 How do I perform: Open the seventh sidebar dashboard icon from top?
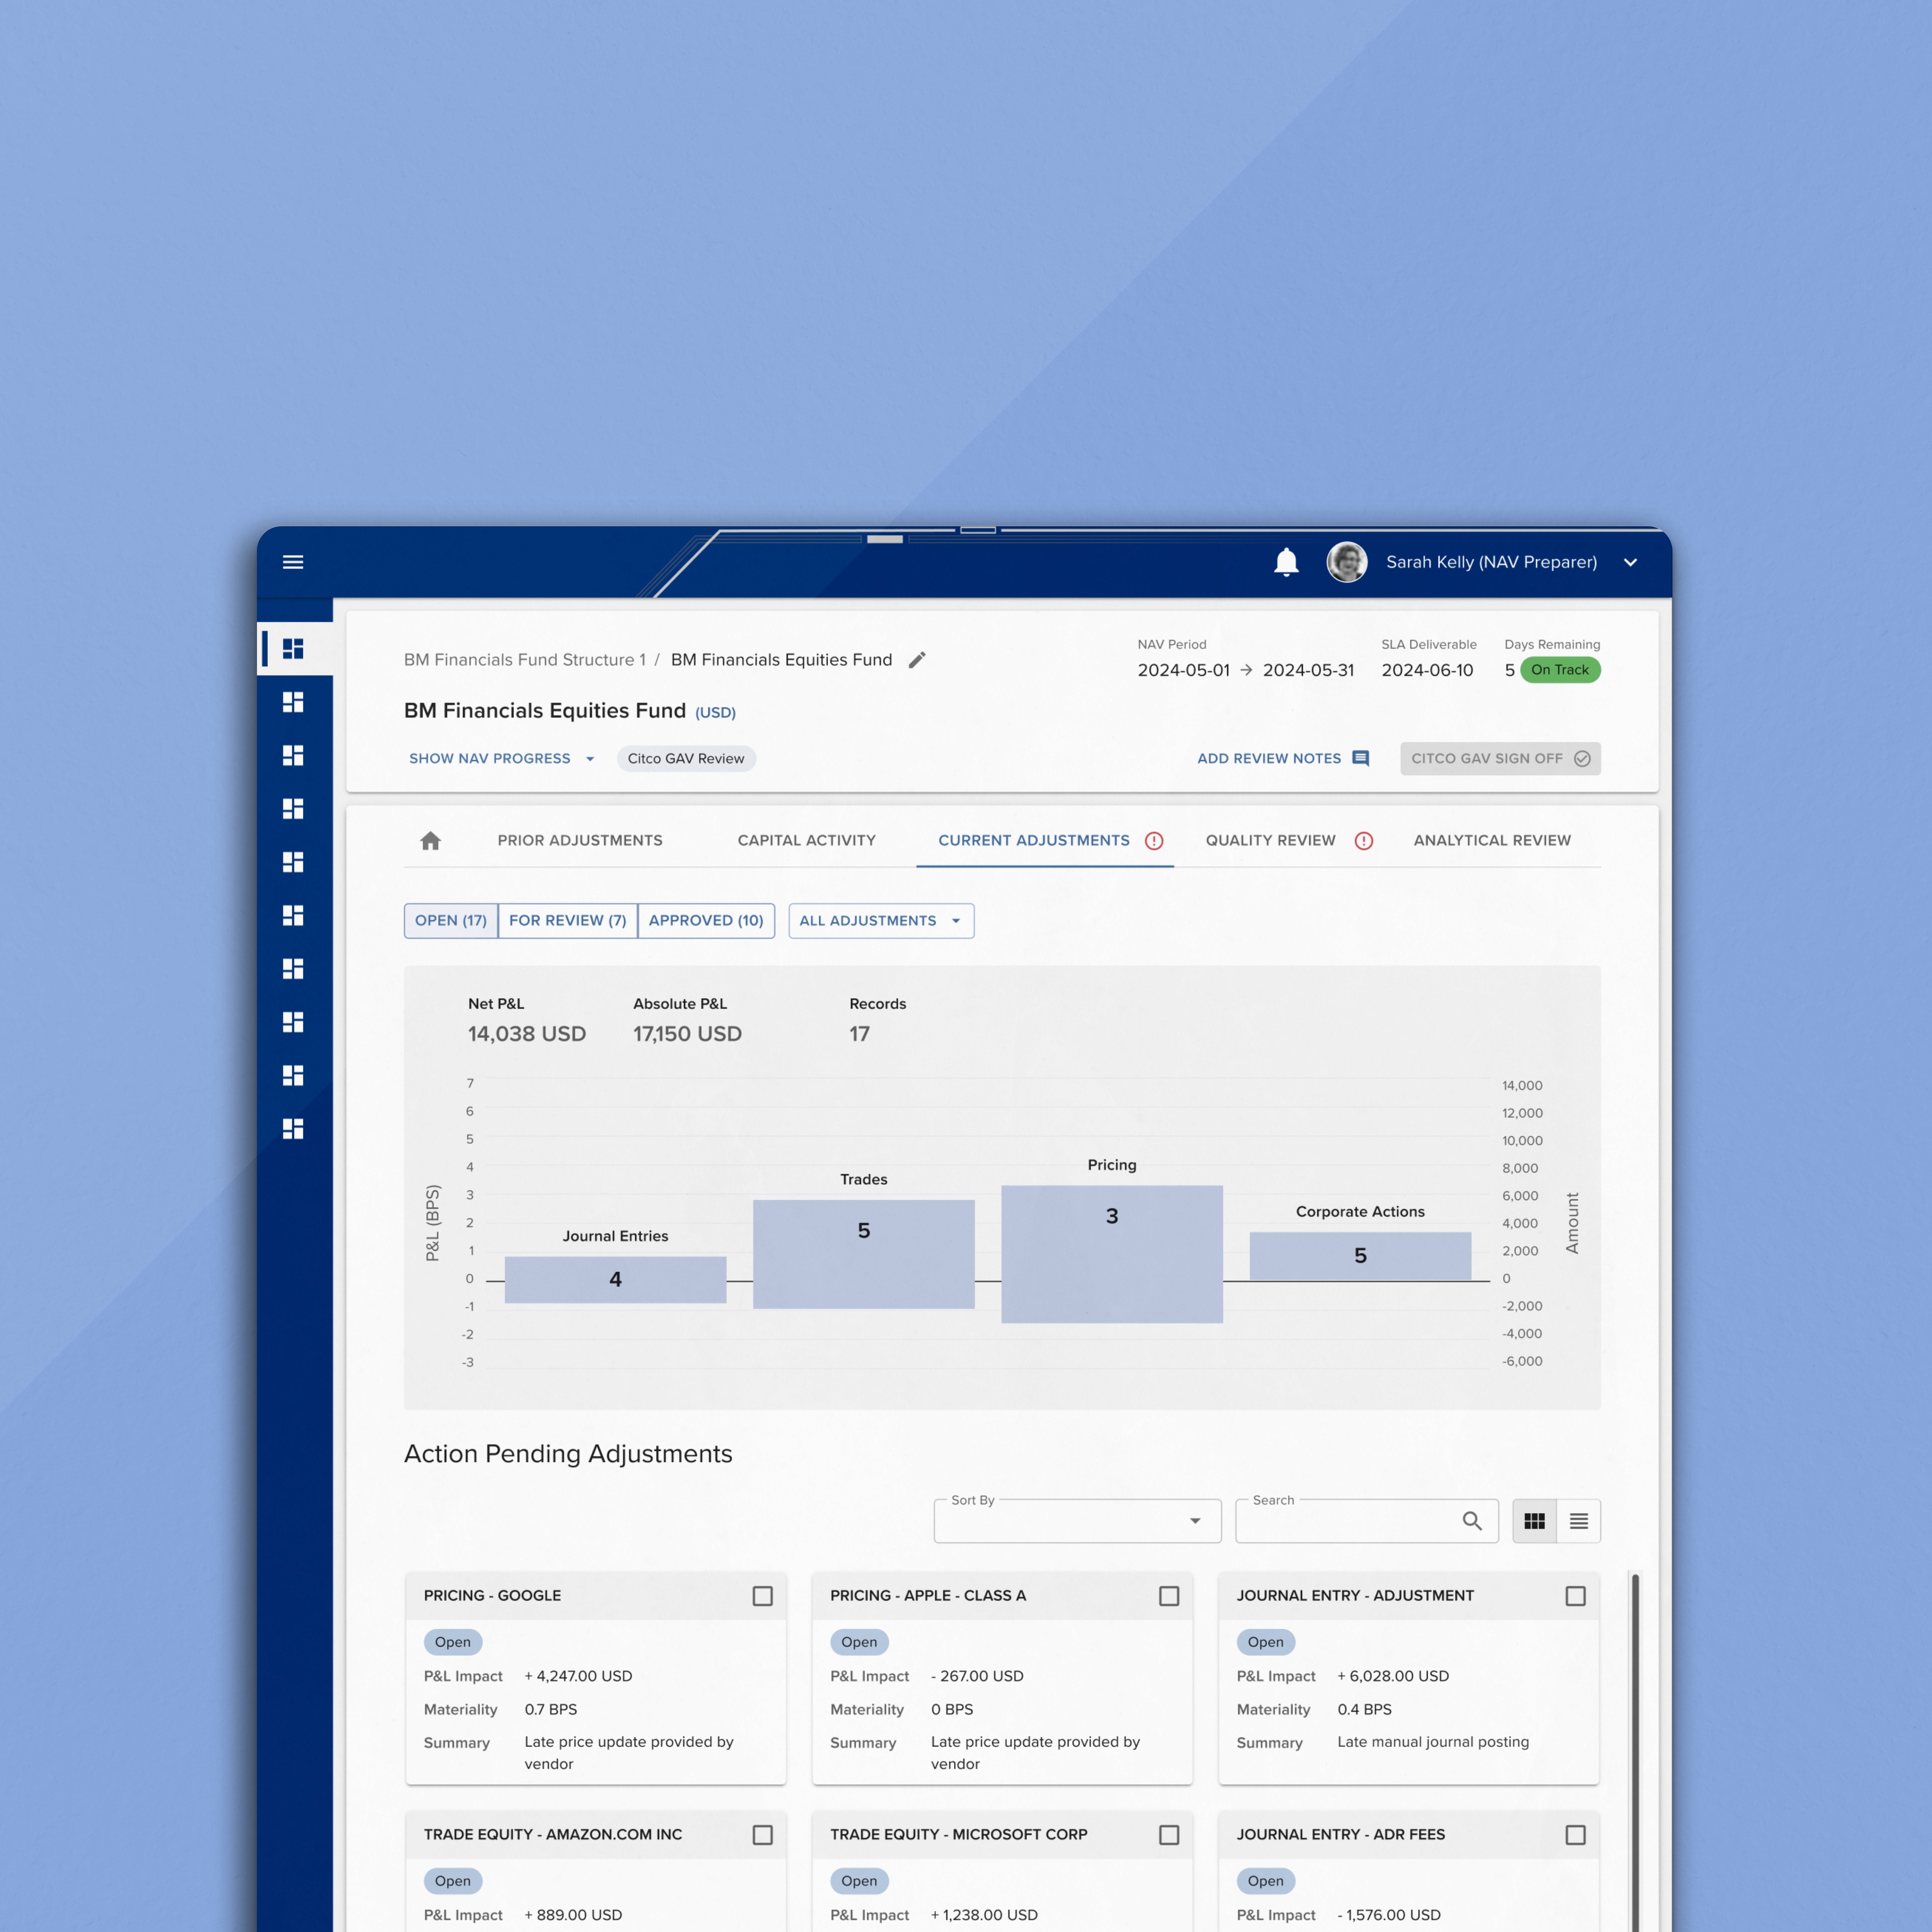pos(293,969)
